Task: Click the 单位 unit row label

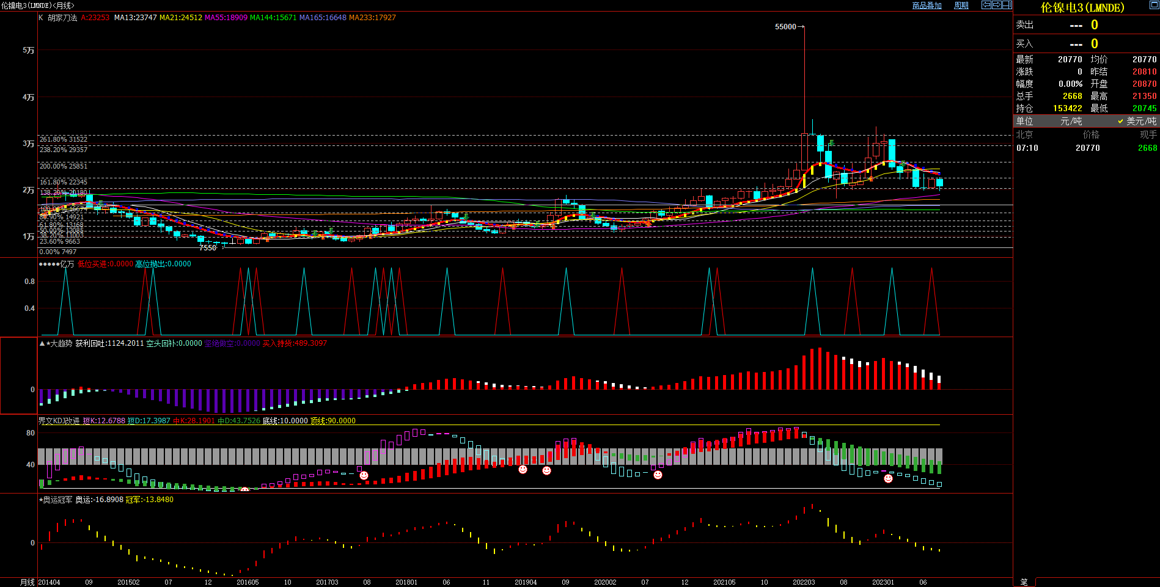Action: coord(1025,122)
